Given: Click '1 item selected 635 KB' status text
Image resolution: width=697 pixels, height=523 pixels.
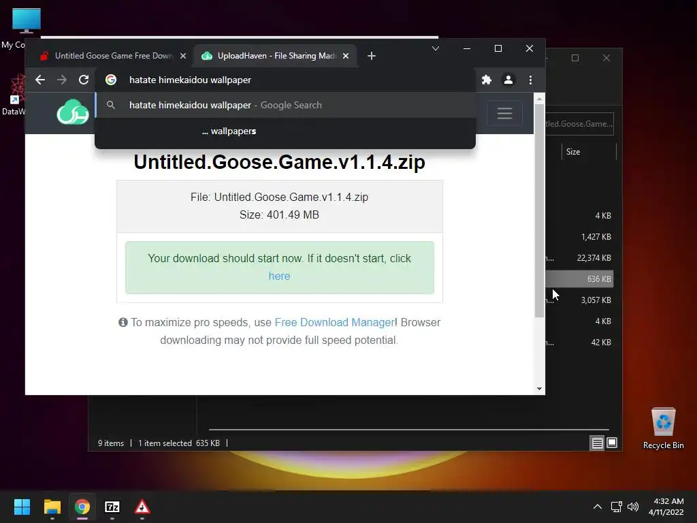Looking at the screenshot, I should coord(179,443).
